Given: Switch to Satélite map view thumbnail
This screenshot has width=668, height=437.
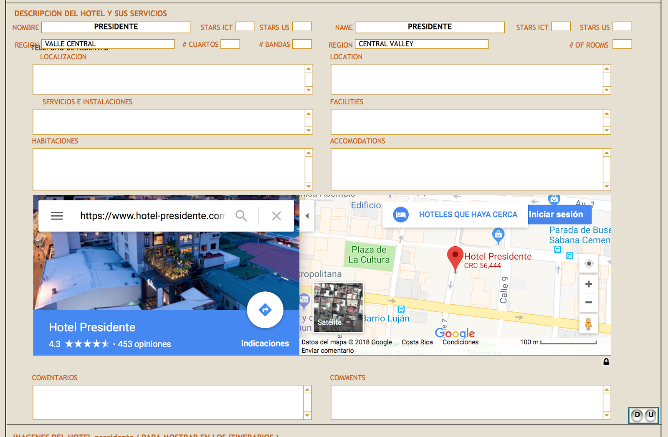Looking at the screenshot, I should click(x=338, y=308).
